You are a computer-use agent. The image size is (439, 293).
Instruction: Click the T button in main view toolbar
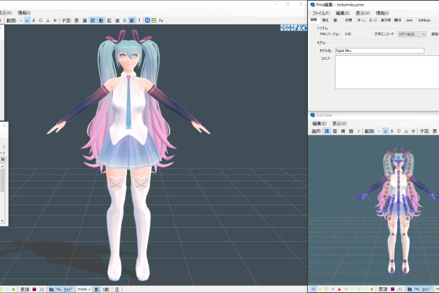[x=139, y=21]
